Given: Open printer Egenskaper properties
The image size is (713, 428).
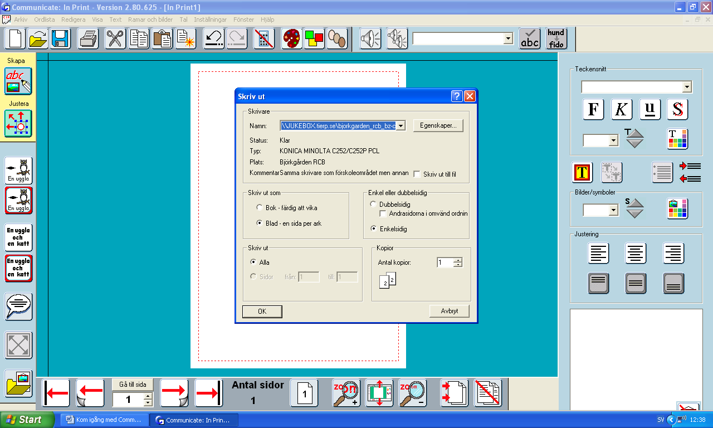Looking at the screenshot, I should (438, 126).
